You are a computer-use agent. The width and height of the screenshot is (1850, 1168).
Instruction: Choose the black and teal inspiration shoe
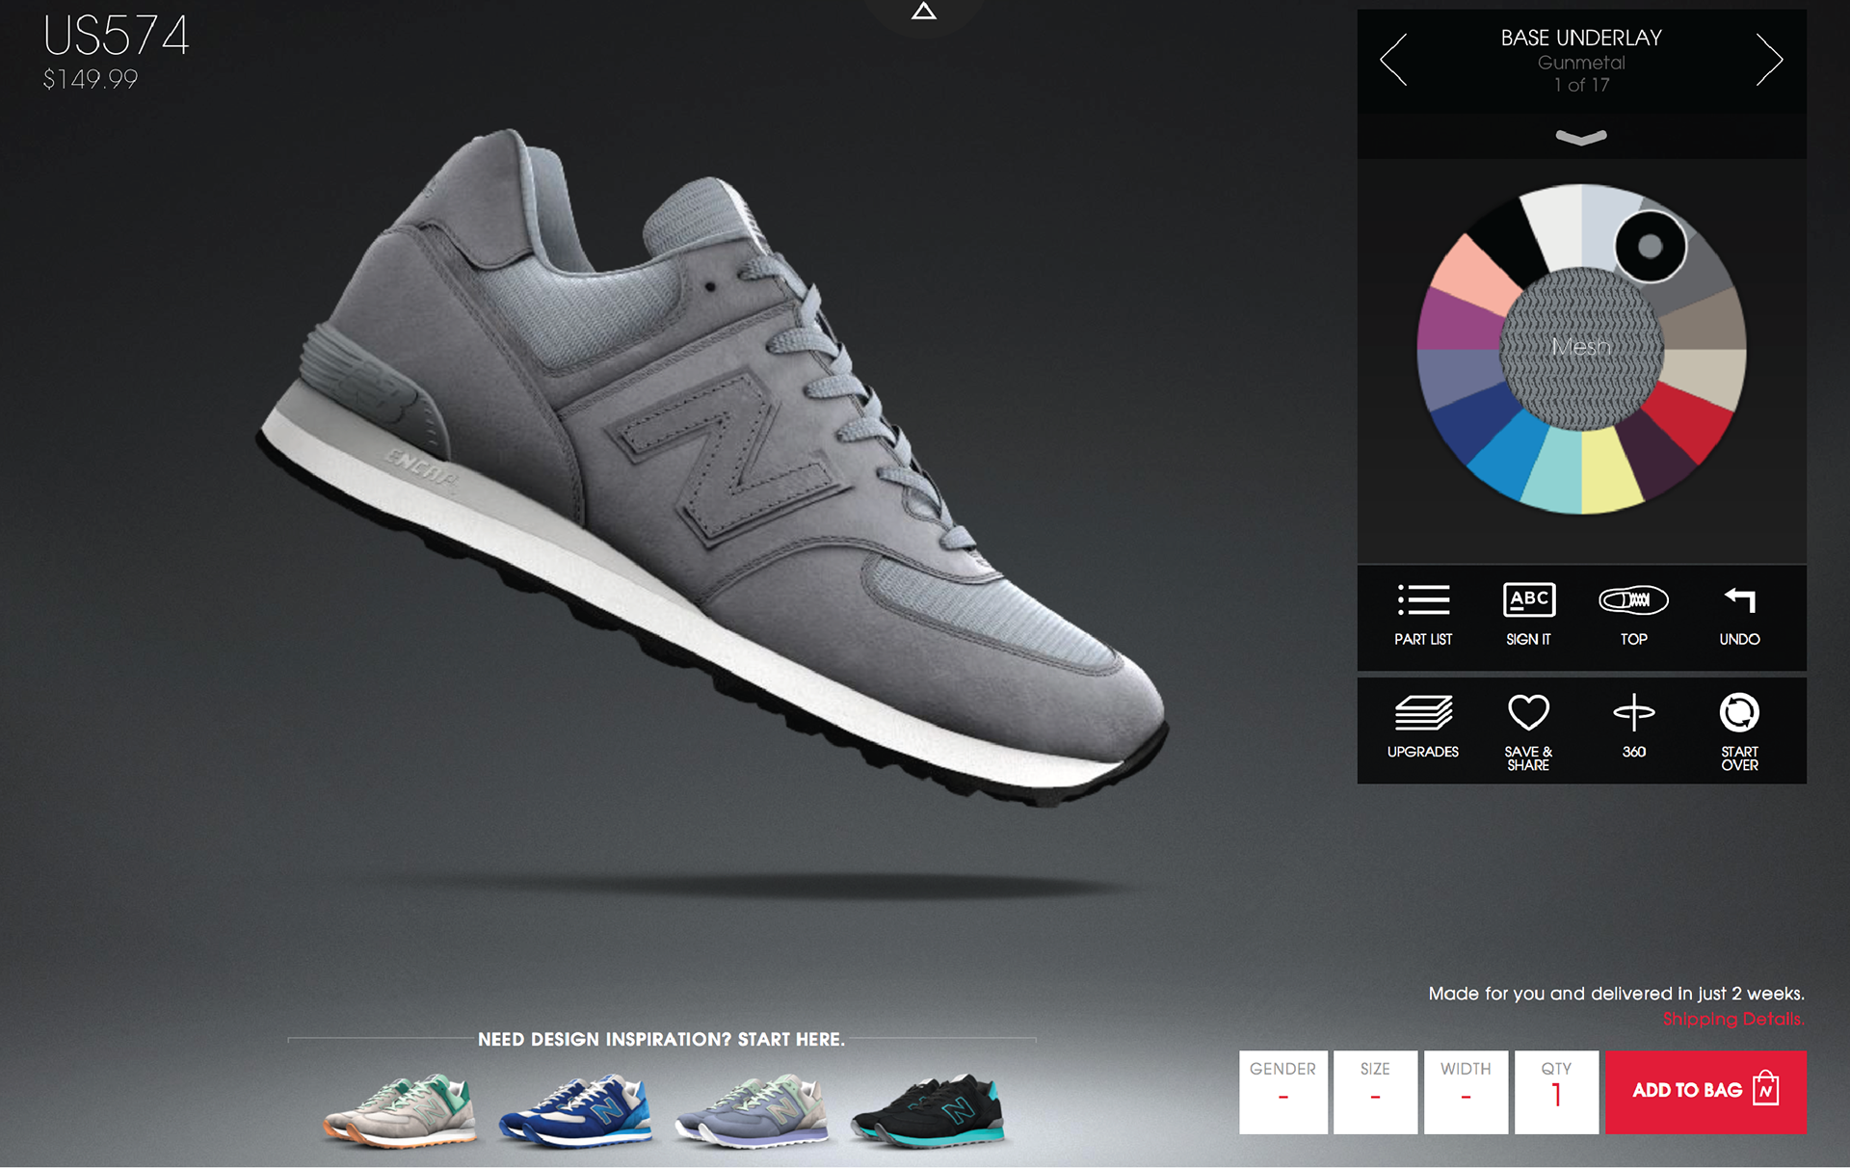click(927, 1110)
